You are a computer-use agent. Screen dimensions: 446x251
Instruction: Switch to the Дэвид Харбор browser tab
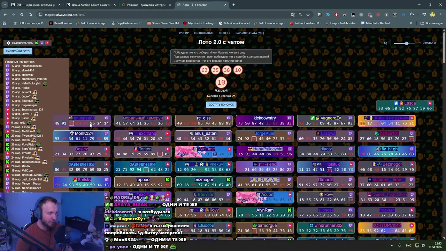pyautogui.click(x=91, y=5)
